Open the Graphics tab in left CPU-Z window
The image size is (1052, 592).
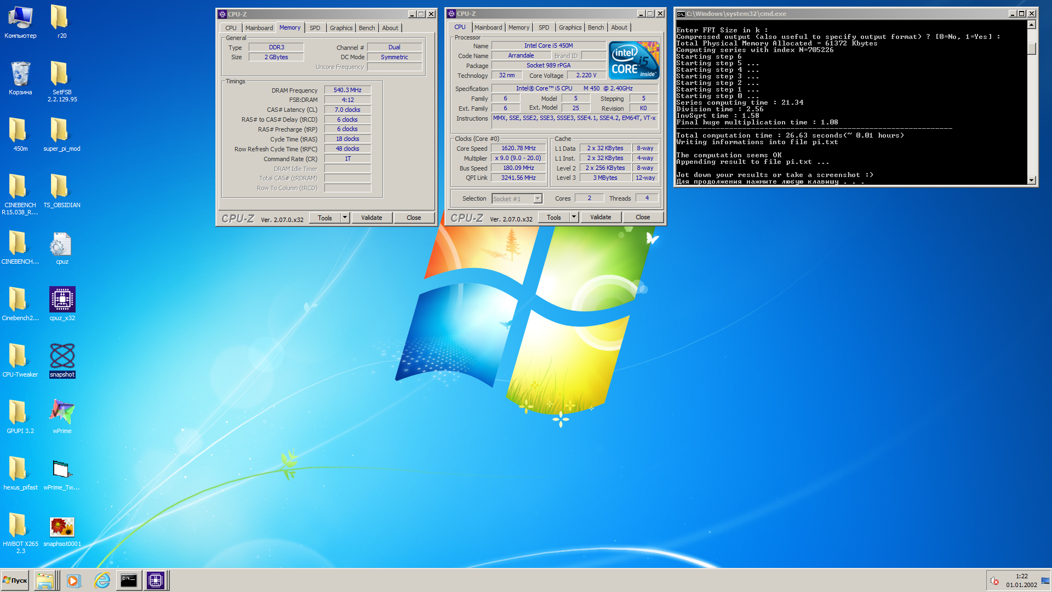point(341,28)
